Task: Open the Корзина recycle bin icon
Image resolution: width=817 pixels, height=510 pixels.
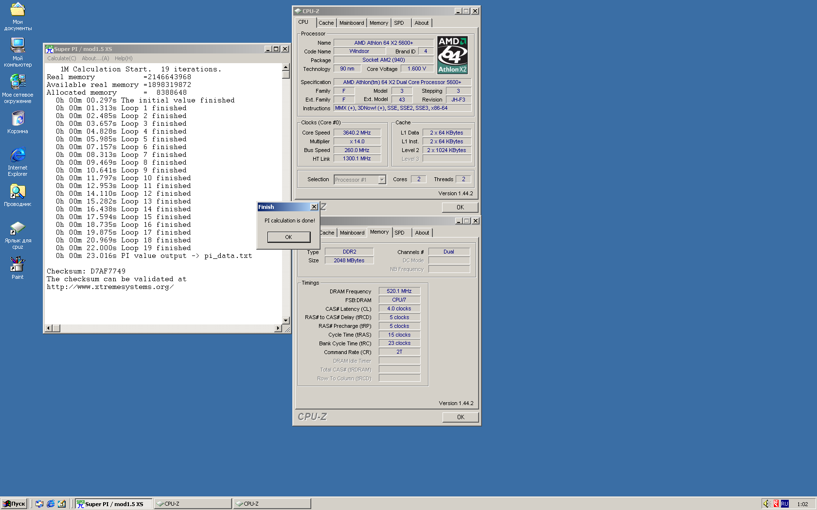Action: tap(18, 122)
